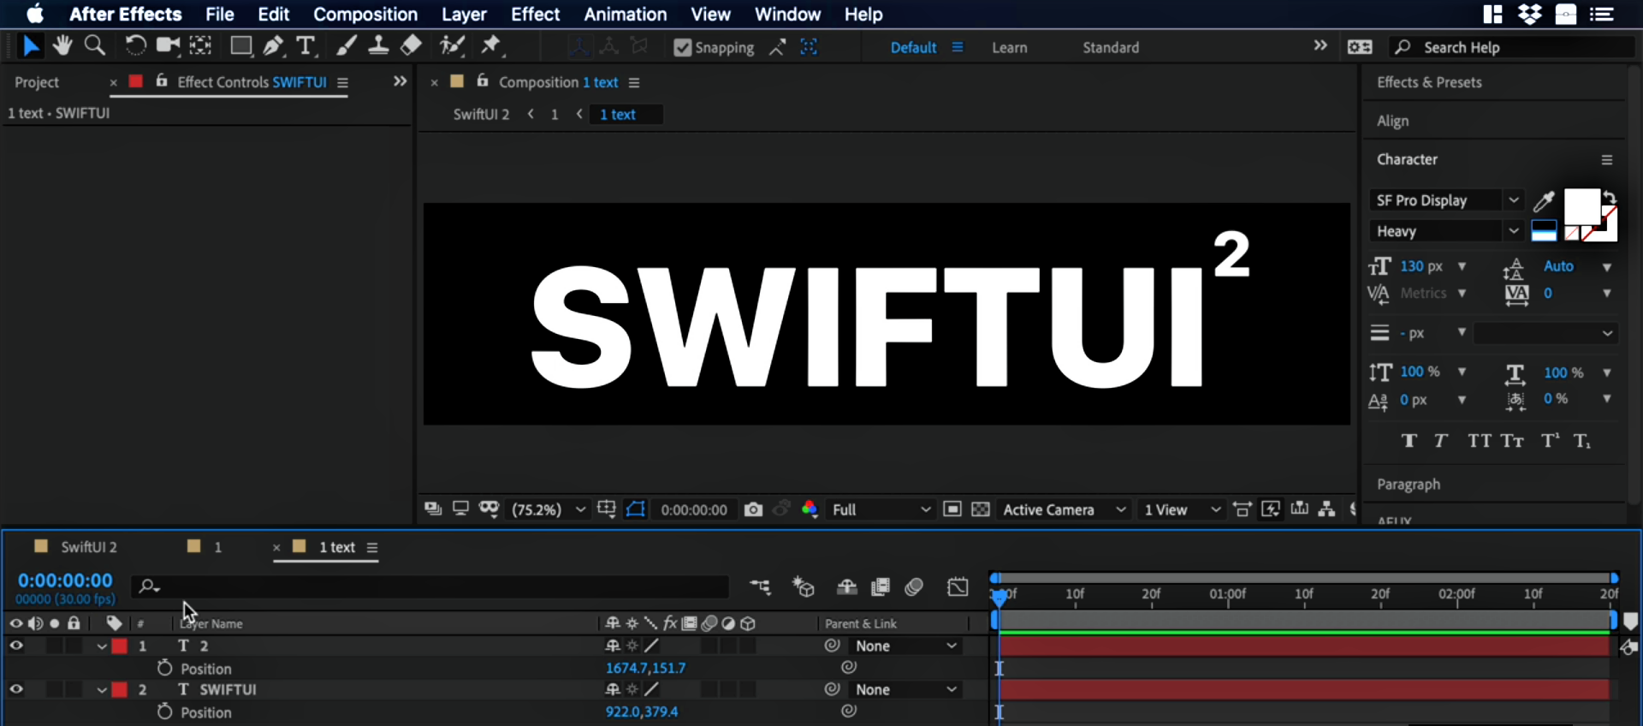The height and width of the screenshot is (726, 1643).
Task: Collapse the SWIFTUI layer properties
Action: (x=102, y=690)
